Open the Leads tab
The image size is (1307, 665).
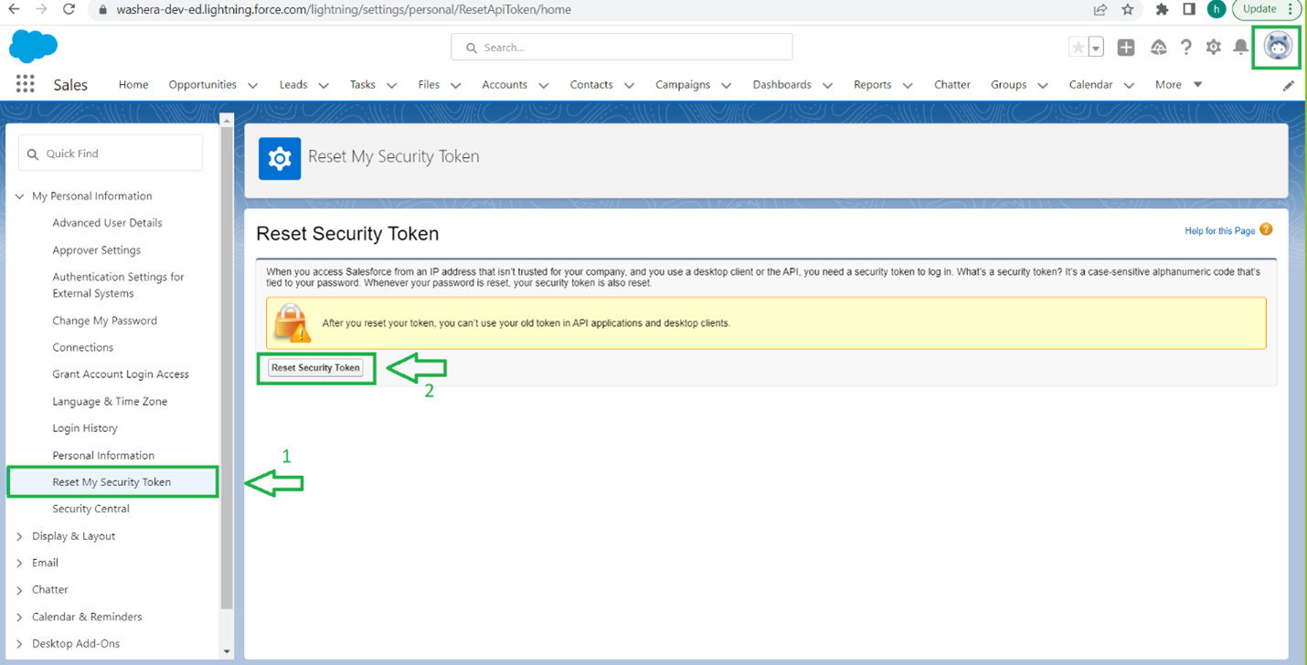293,84
